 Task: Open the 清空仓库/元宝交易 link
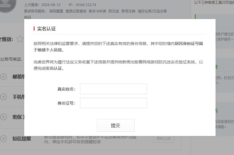pos(152,11)
